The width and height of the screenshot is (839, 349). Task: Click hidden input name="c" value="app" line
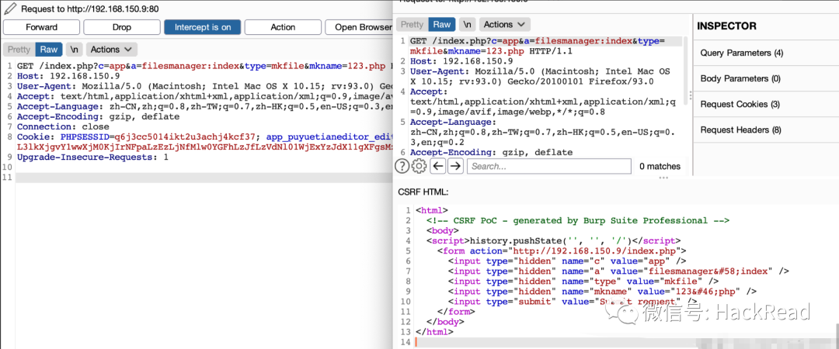tap(567, 261)
